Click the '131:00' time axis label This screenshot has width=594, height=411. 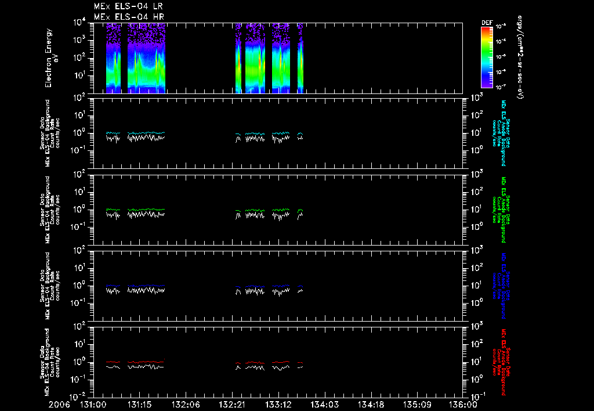coord(93,405)
